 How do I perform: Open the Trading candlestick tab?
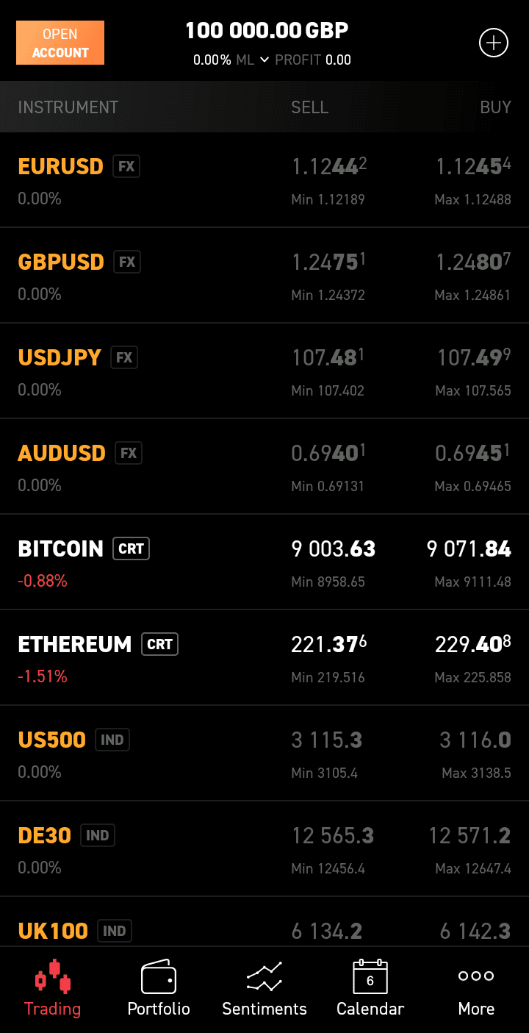point(53,976)
